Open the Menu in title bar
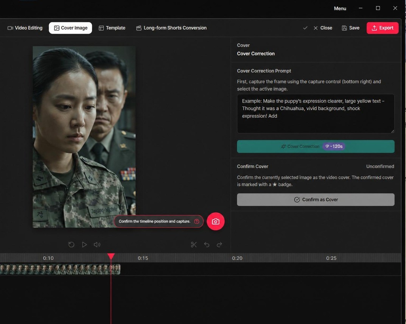This screenshot has width=406, height=324. pos(340,9)
